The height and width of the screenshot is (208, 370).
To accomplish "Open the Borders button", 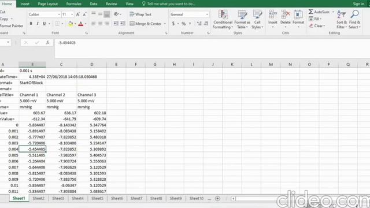I will (x=57, y=24).
